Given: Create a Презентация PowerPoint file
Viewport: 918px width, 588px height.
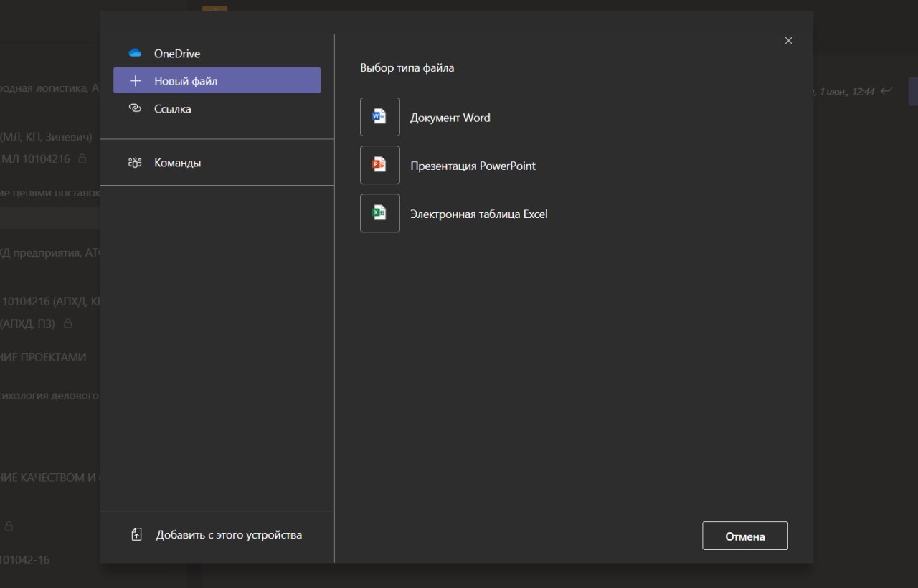Looking at the screenshot, I should 473,166.
